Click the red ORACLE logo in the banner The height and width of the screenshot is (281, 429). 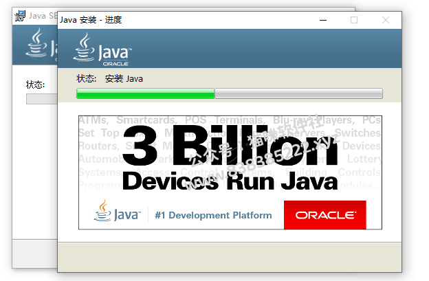(x=325, y=215)
